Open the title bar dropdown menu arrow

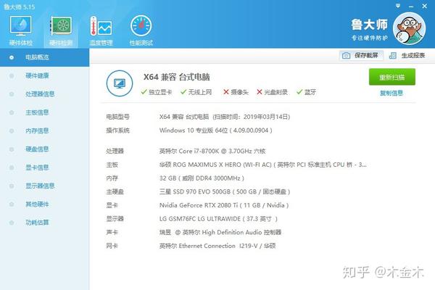pos(398,6)
